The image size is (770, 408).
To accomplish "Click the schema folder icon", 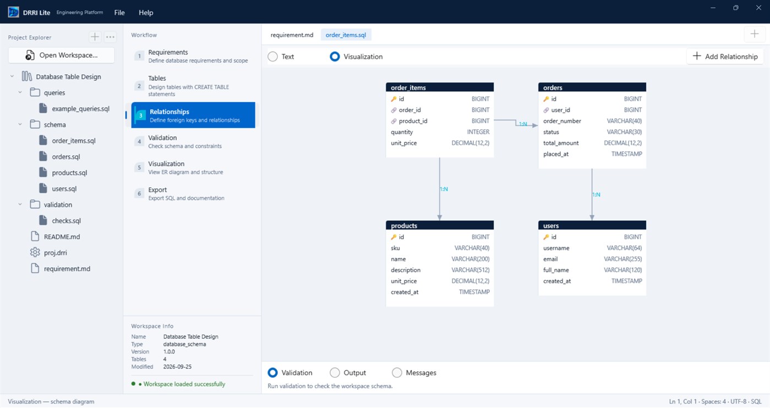I will 35,124.
